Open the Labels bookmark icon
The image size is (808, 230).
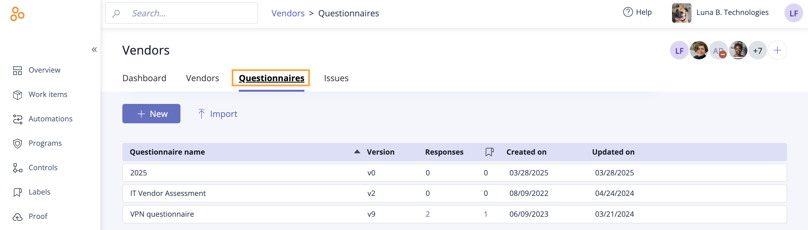coord(18,192)
